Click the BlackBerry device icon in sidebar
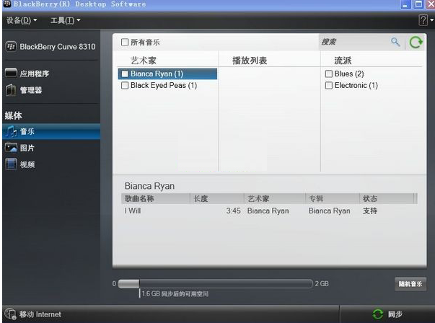 click(11, 47)
